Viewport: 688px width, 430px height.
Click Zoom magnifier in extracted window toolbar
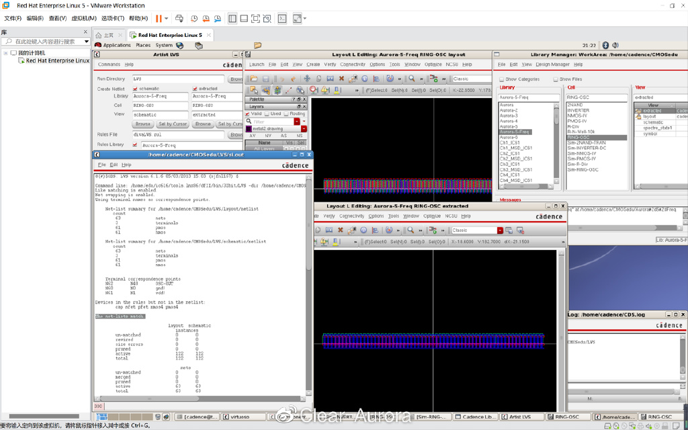point(411,230)
